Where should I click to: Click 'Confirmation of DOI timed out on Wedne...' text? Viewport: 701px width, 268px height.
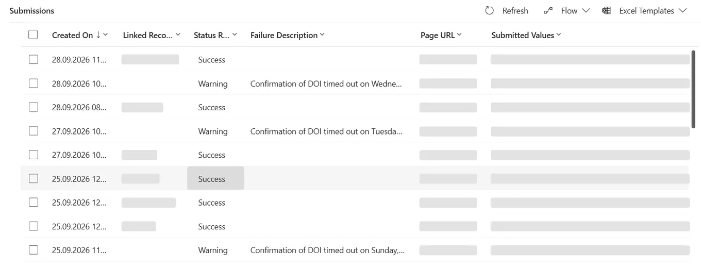click(x=326, y=83)
